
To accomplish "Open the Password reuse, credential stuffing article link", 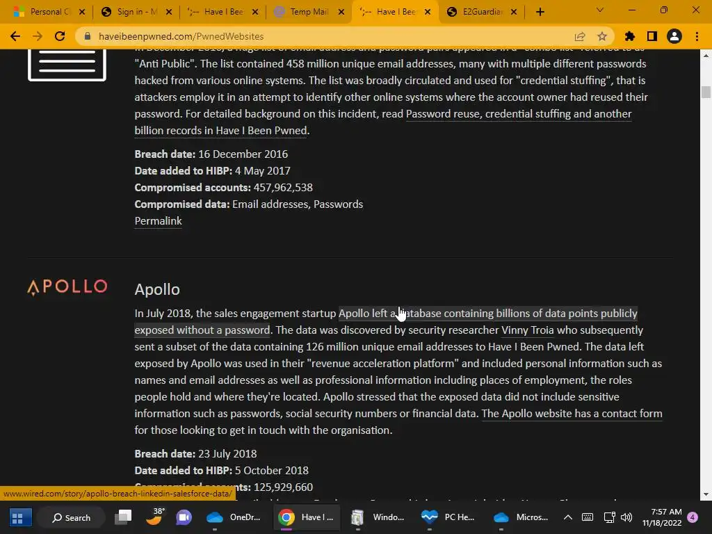I will point(382,122).
